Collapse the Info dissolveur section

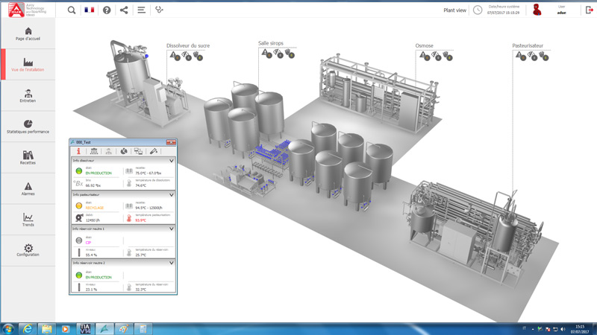tap(172, 161)
